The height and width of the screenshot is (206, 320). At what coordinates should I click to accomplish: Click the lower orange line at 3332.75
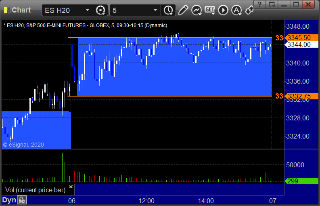point(170,96)
